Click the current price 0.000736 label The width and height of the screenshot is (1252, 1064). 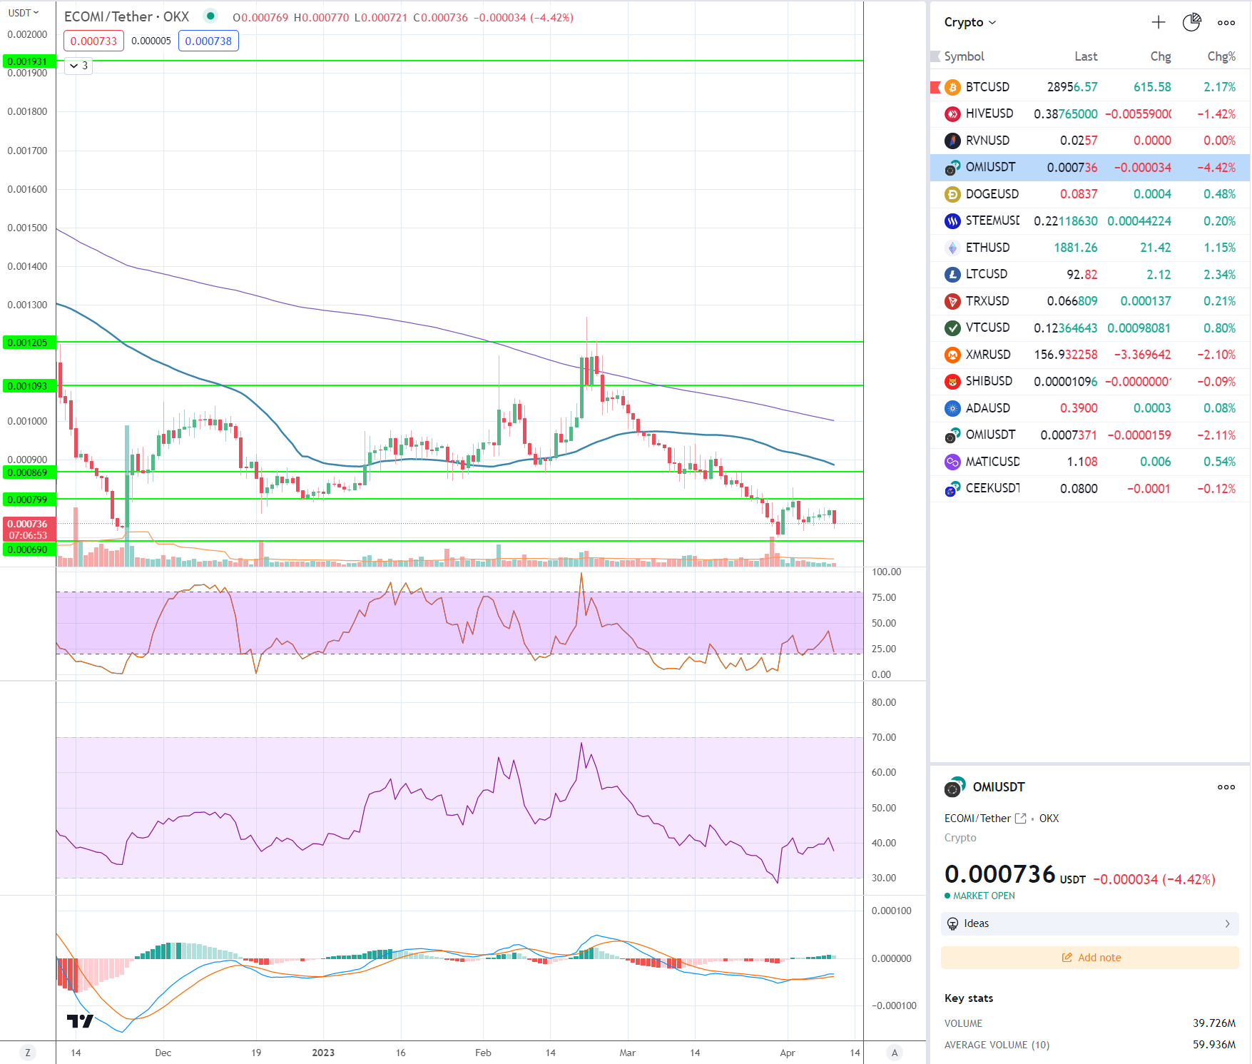(x=28, y=530)
